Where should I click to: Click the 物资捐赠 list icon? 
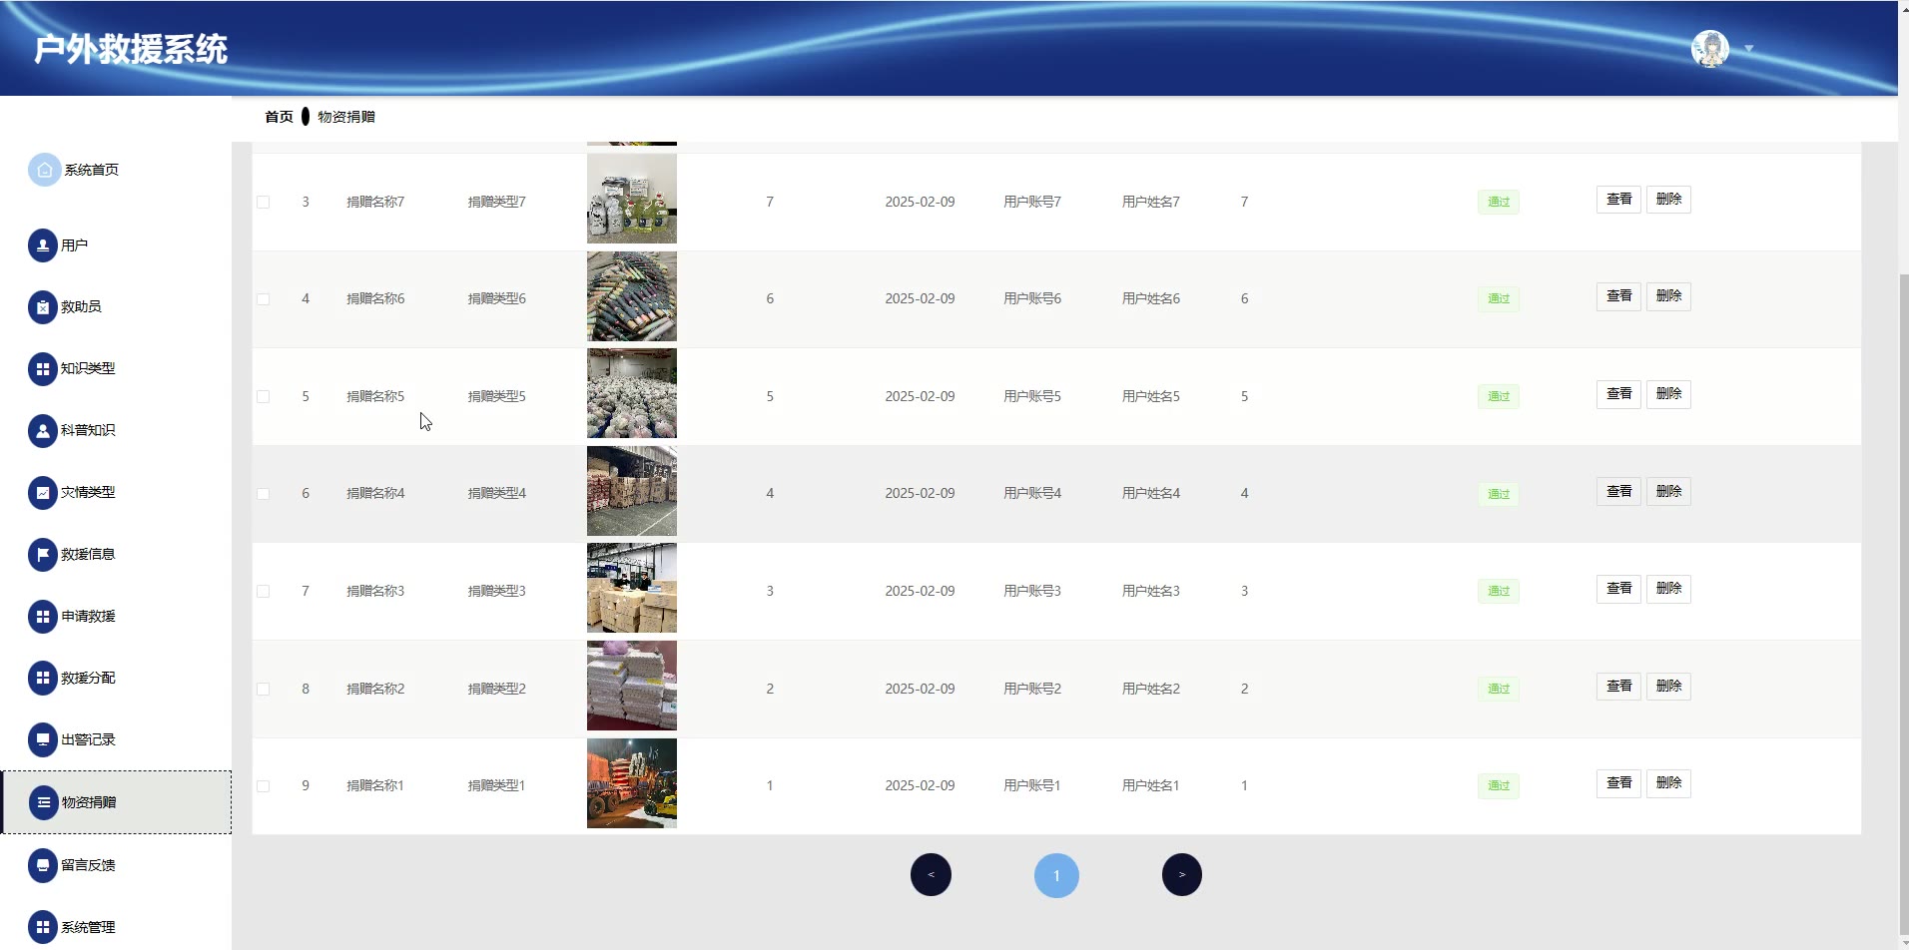tap(44, 802)
